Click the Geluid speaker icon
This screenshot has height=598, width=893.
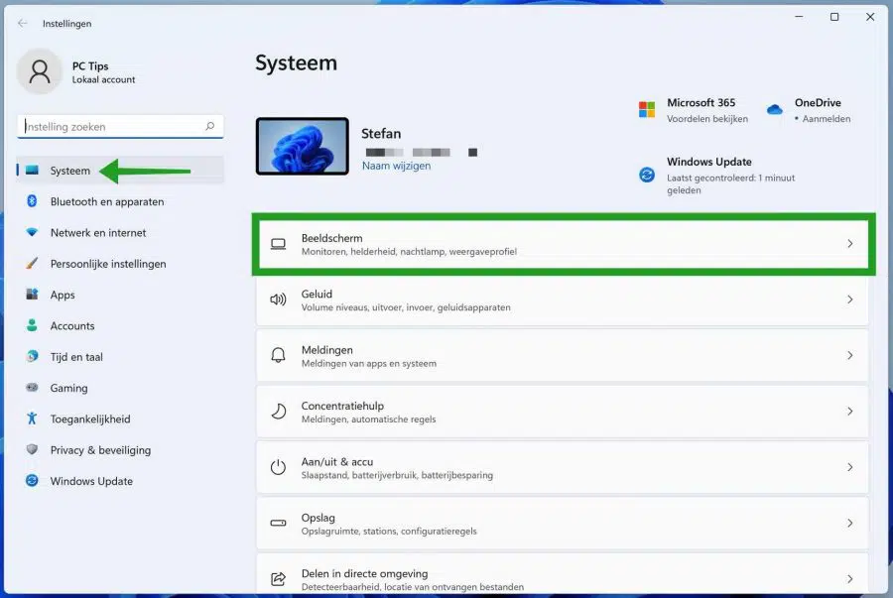pos(278,299)
